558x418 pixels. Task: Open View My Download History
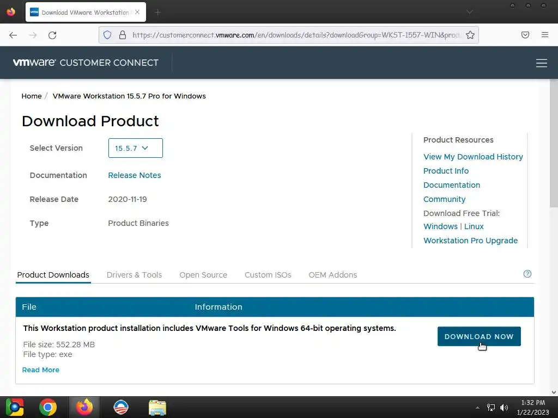[x=473, y=157]
